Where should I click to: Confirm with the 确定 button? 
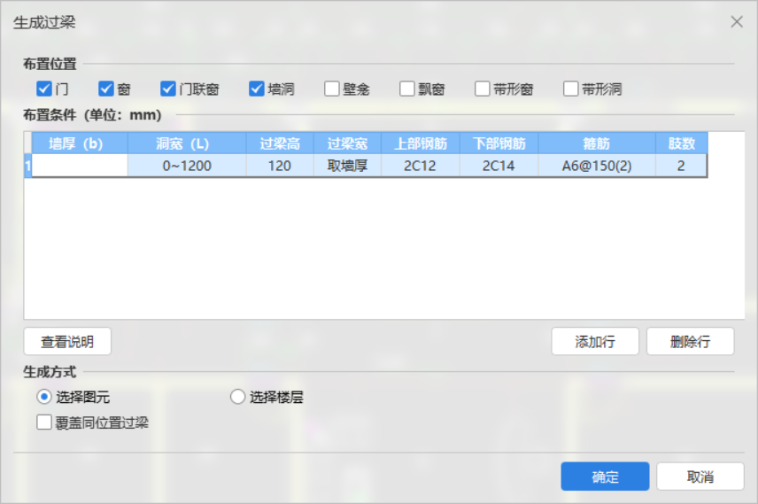[x=605, y=477]
